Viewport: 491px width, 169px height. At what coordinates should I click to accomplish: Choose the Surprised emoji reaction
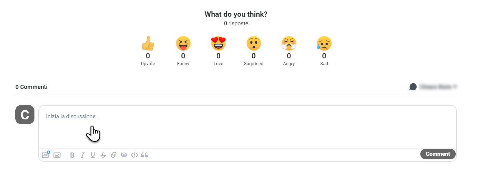click(x=253, y=43)
